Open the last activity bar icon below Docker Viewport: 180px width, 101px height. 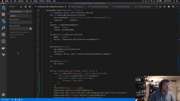3,55
